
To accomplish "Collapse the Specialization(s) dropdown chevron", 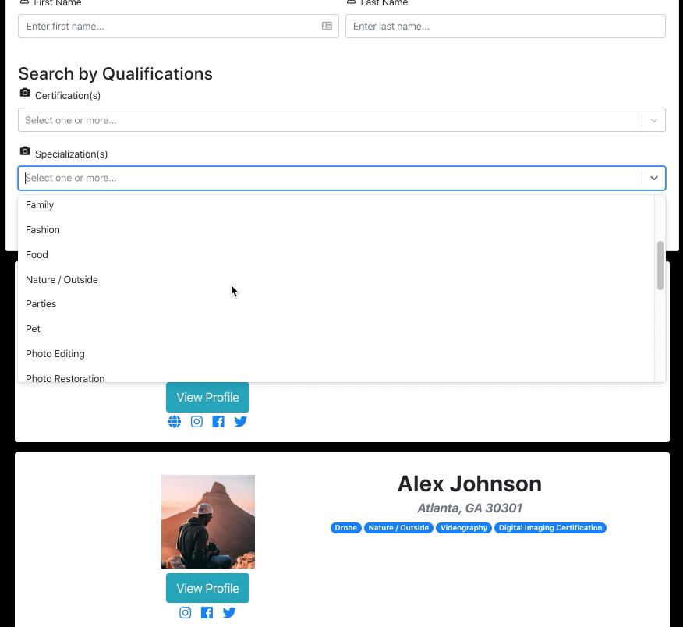I will click(653, 178).
